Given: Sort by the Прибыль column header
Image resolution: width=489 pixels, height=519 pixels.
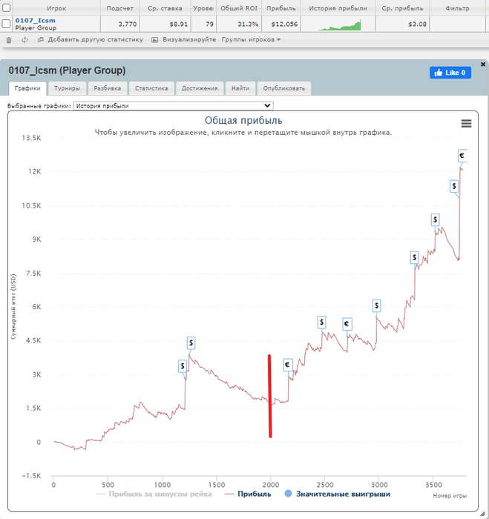Looking at the screenshot, I should point(281,8).
